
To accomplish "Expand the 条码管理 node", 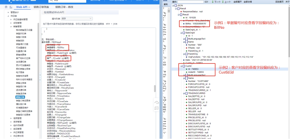I will pos(11,129).
